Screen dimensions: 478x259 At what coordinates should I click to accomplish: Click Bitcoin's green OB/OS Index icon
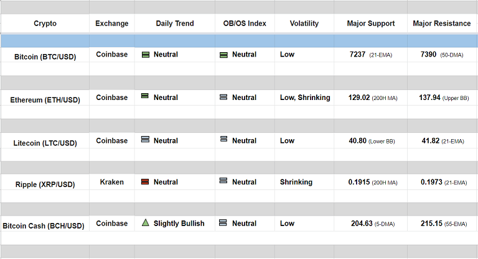[x=223, y=55]
